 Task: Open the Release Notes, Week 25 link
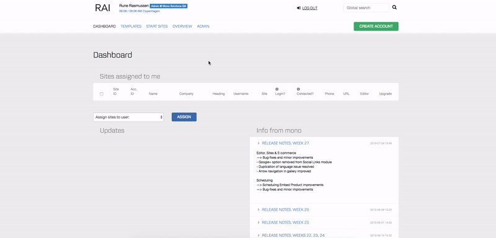pos(285,223)
